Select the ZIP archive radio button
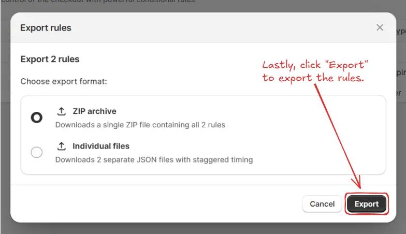Image resolution: width=406 pixels, height=234 pixels. point(37,118)
